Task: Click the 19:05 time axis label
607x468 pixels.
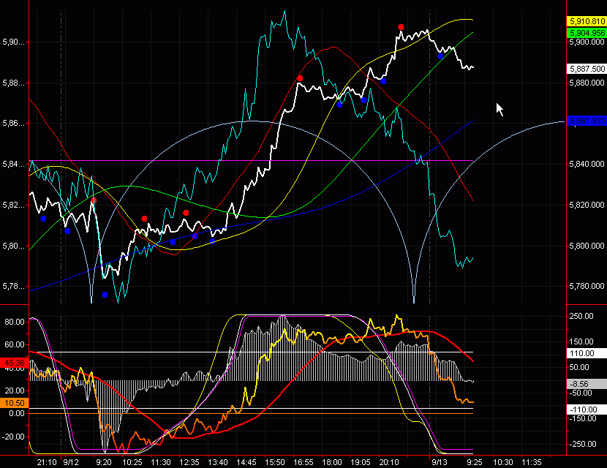Action: coord(361,463)
